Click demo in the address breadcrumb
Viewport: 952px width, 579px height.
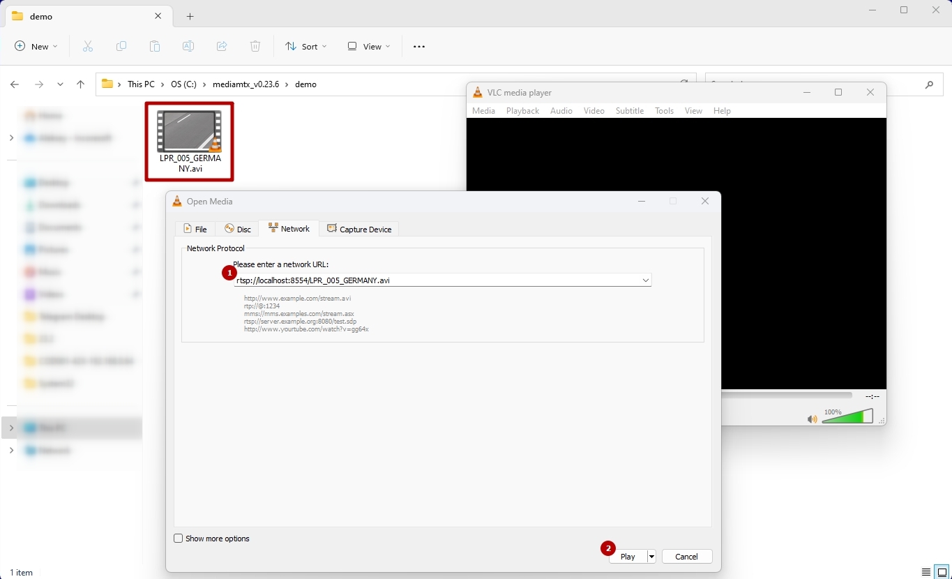point(305,84)
